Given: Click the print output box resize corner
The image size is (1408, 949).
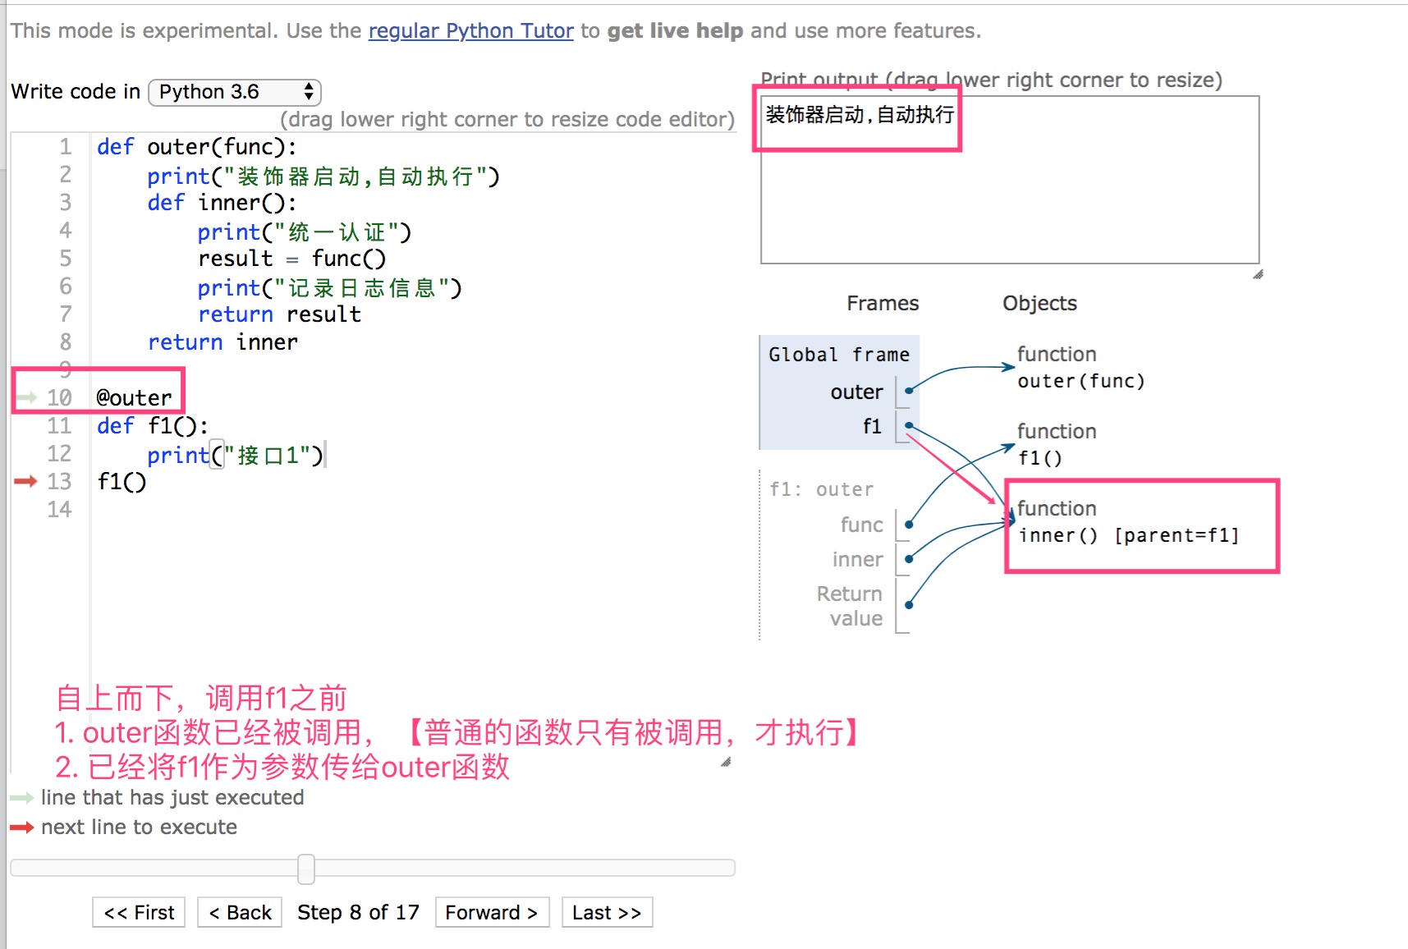Looking at the screenshot, I should click(x=1258, y=274).
